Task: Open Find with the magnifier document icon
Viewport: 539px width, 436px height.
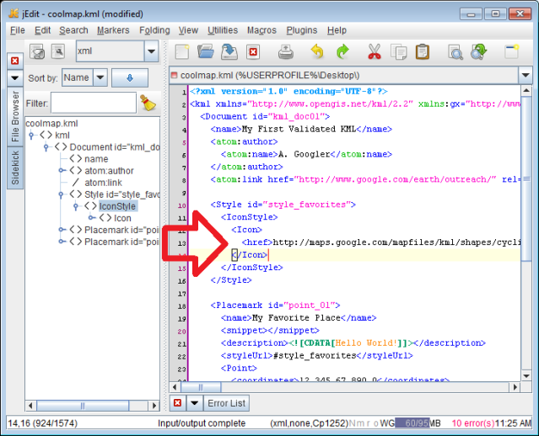Action: tap(455, 52)
